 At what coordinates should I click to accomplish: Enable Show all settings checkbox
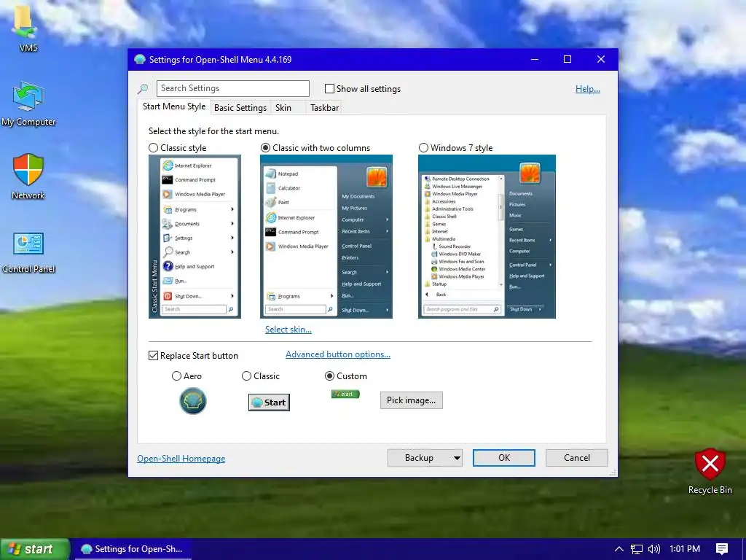pos(329,88)
